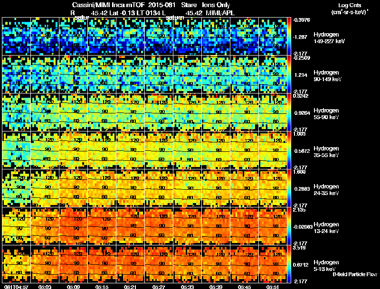The width and height of the screenshot is (380, 289).
Task: Click the Hydrogen 55-90 keV row label
Action: (326, 114)
